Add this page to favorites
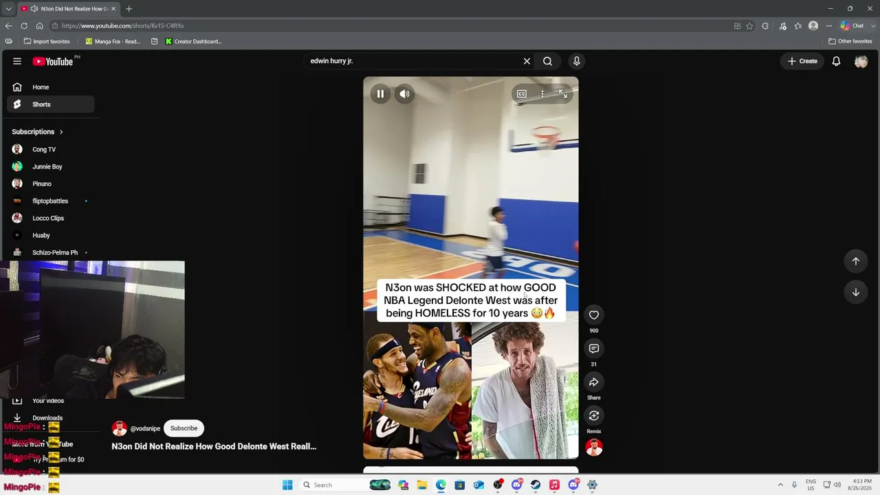Viewport: 880px width, 495px height. 749,26
